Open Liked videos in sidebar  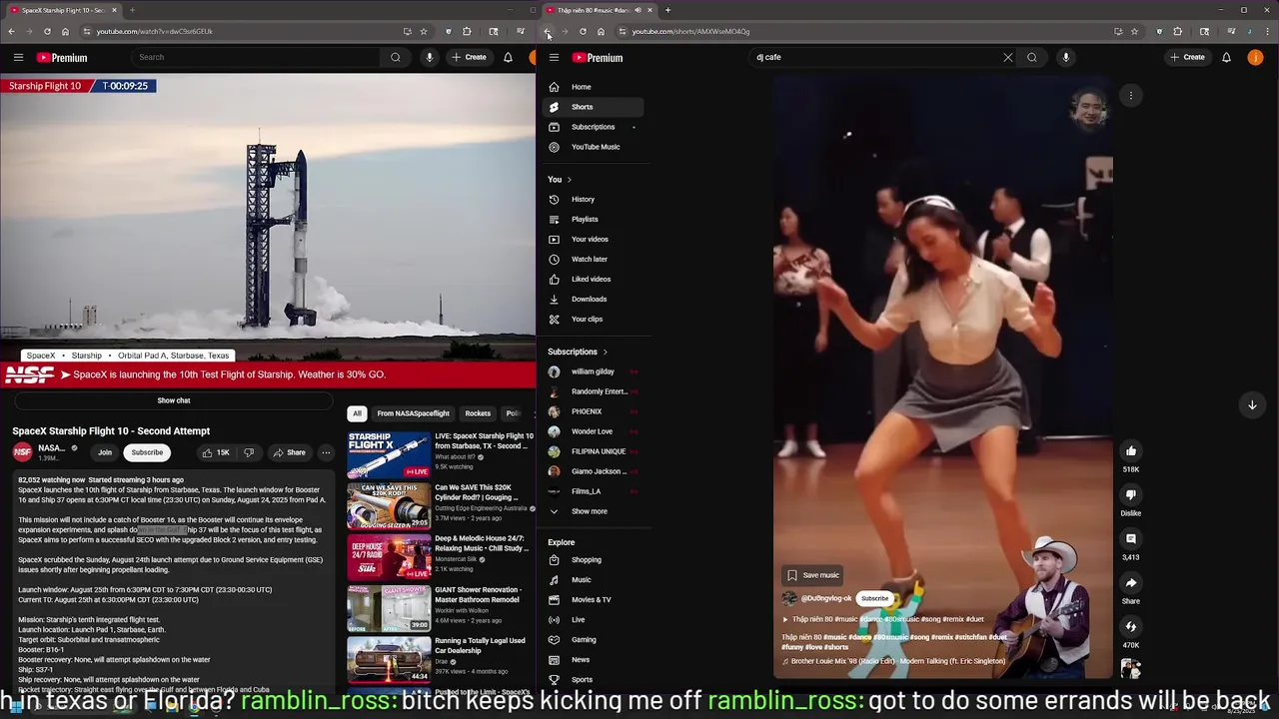click(x=596, y=280)
